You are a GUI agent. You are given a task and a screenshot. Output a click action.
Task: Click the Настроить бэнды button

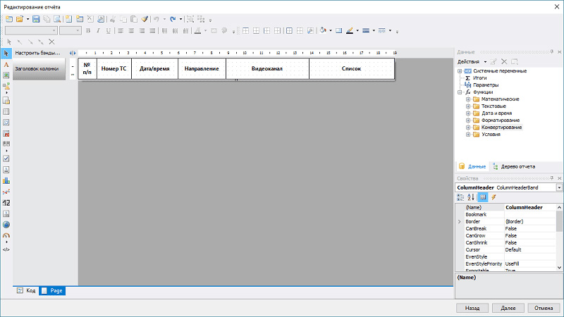point(36,54)
